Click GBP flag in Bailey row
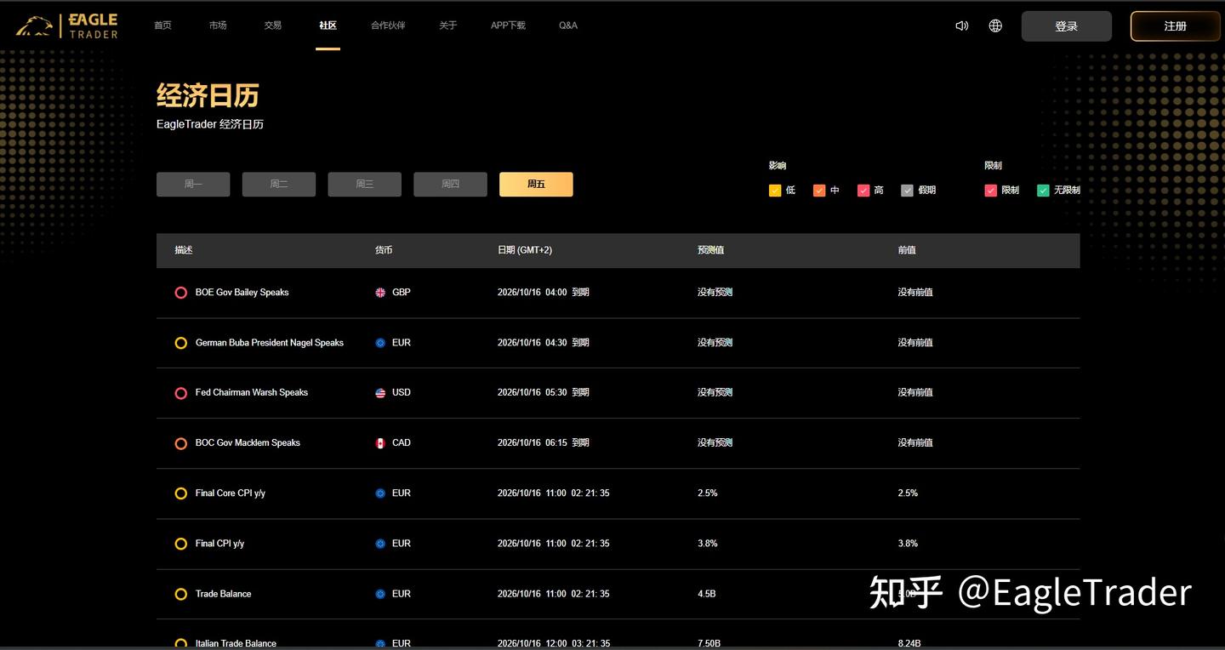The height and width of the screenshot is (650, 1225). point(380,293)
